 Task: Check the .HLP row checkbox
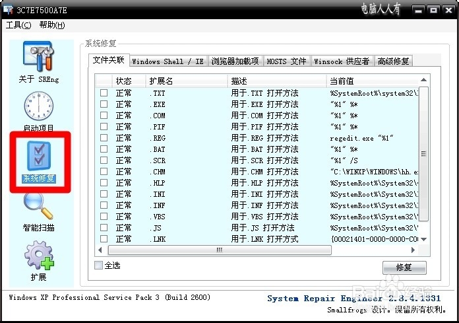tap(104, 182)
